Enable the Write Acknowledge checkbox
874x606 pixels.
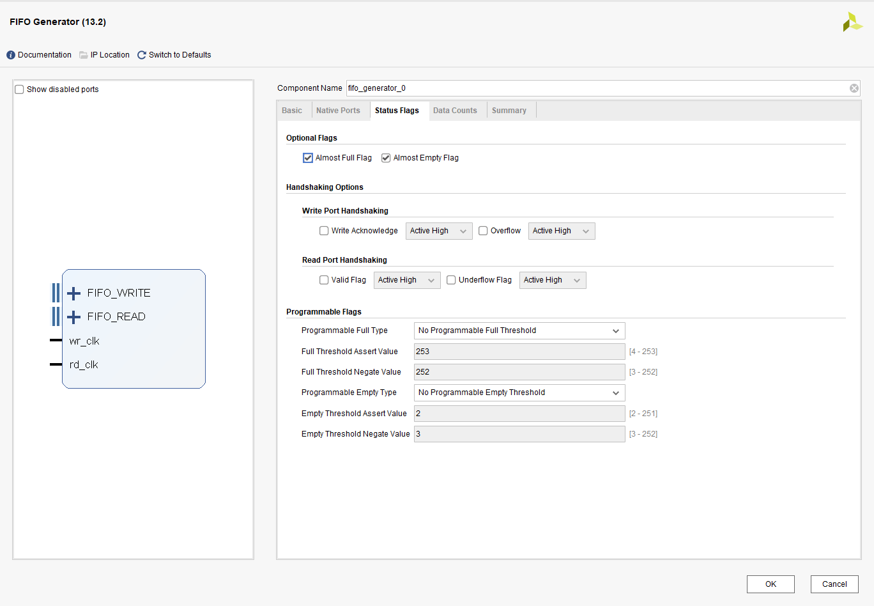324,231
